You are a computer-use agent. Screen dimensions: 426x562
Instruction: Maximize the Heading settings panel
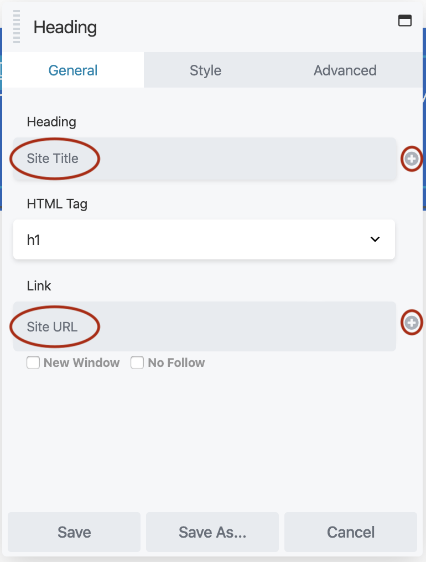pos(405,21)
